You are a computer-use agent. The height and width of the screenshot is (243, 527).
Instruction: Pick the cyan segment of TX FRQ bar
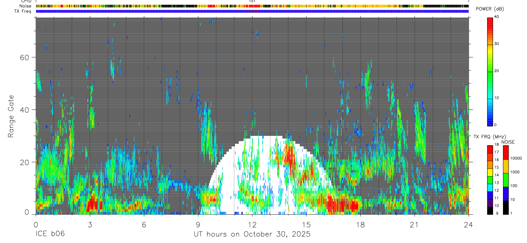[x=490, y=187]
